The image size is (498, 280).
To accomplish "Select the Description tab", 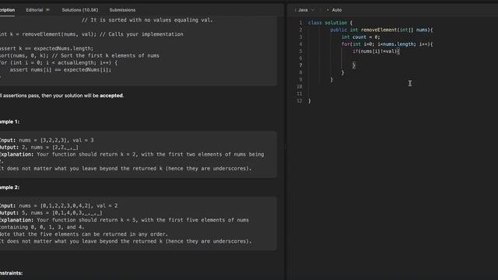I will point(7,10).
